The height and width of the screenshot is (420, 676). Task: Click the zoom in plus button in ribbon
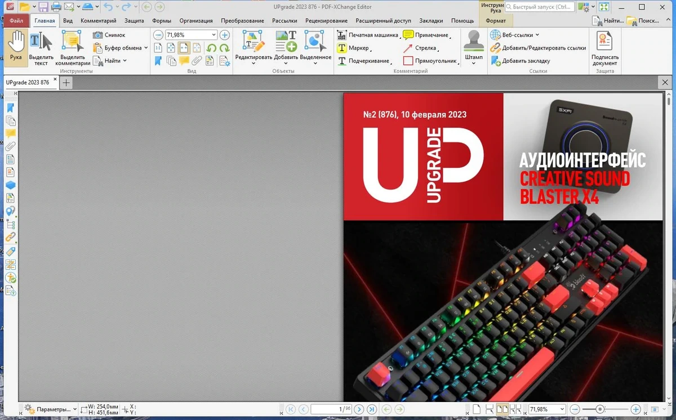click(x=224, y=35)
